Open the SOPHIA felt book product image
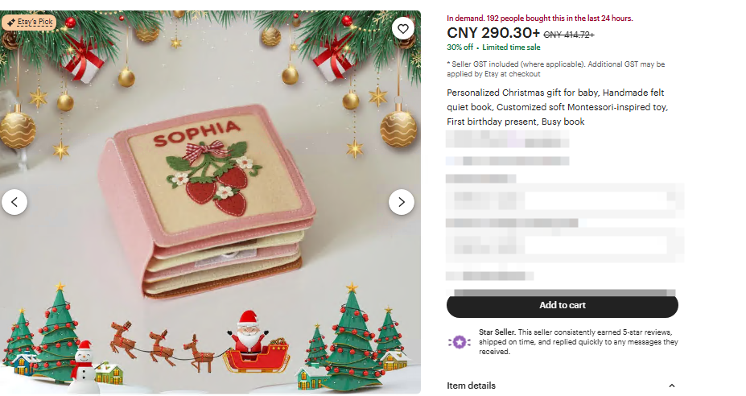 [210, 202]
